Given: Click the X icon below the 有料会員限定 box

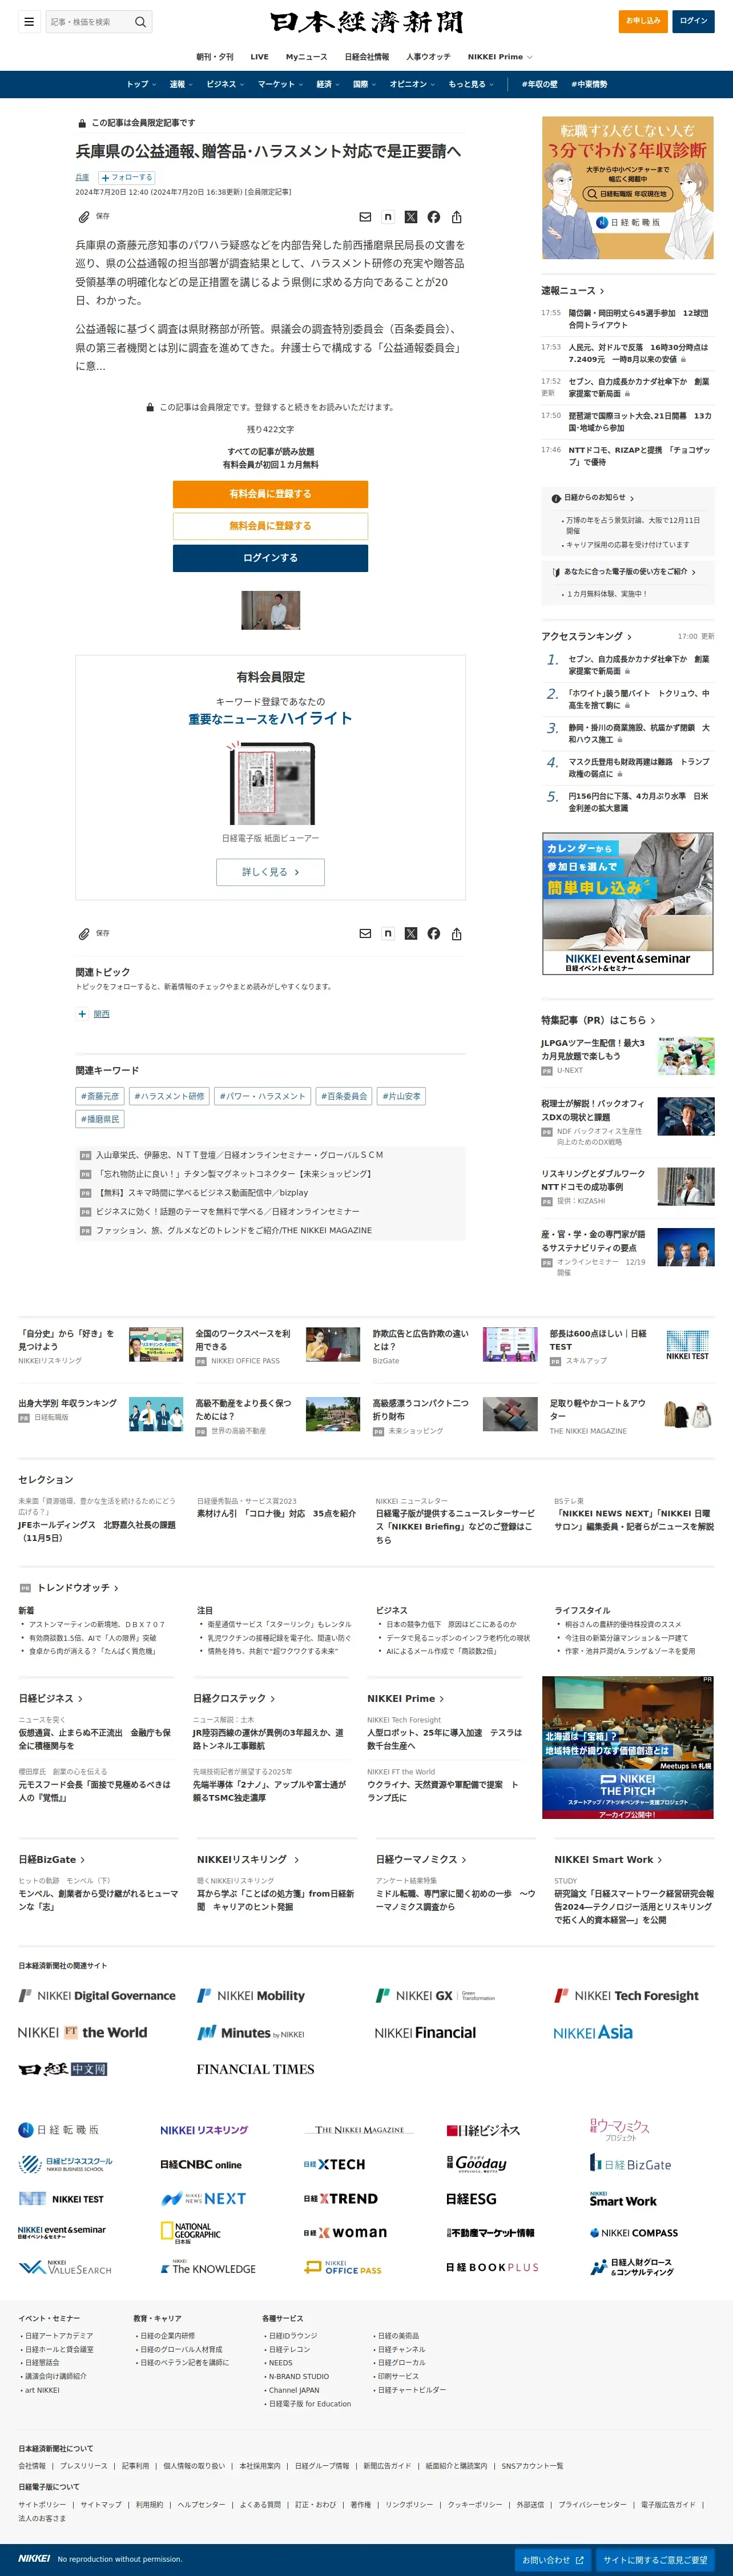Looking at the screenshot, I should pos(411,934).
